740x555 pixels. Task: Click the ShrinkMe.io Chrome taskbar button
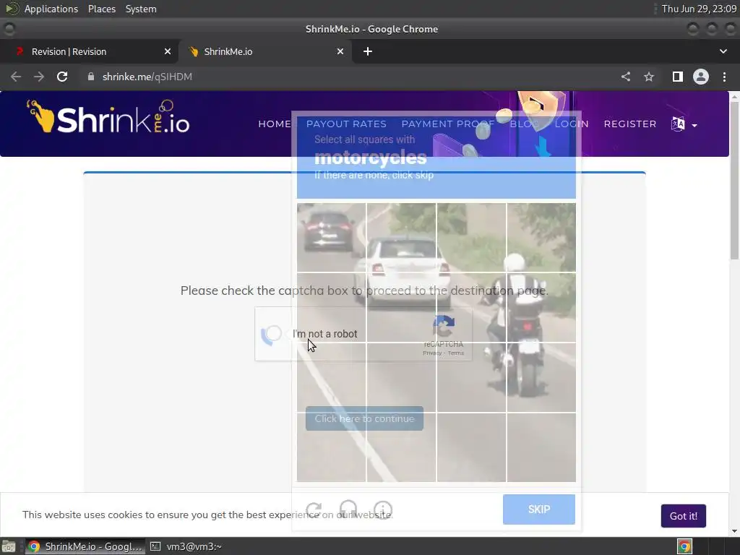(85, 546)
